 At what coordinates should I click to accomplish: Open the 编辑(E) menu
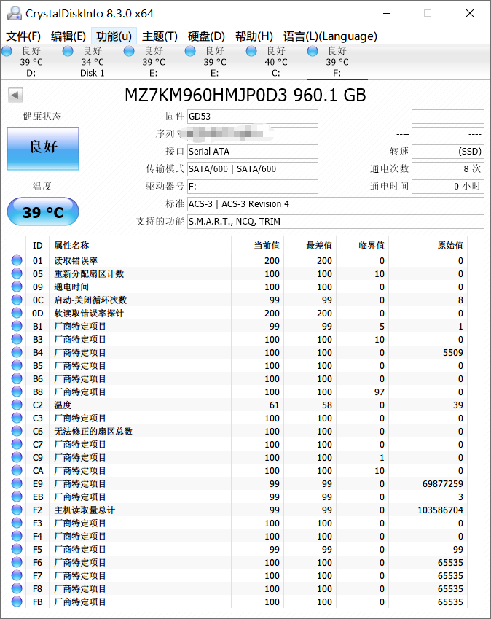68,36
